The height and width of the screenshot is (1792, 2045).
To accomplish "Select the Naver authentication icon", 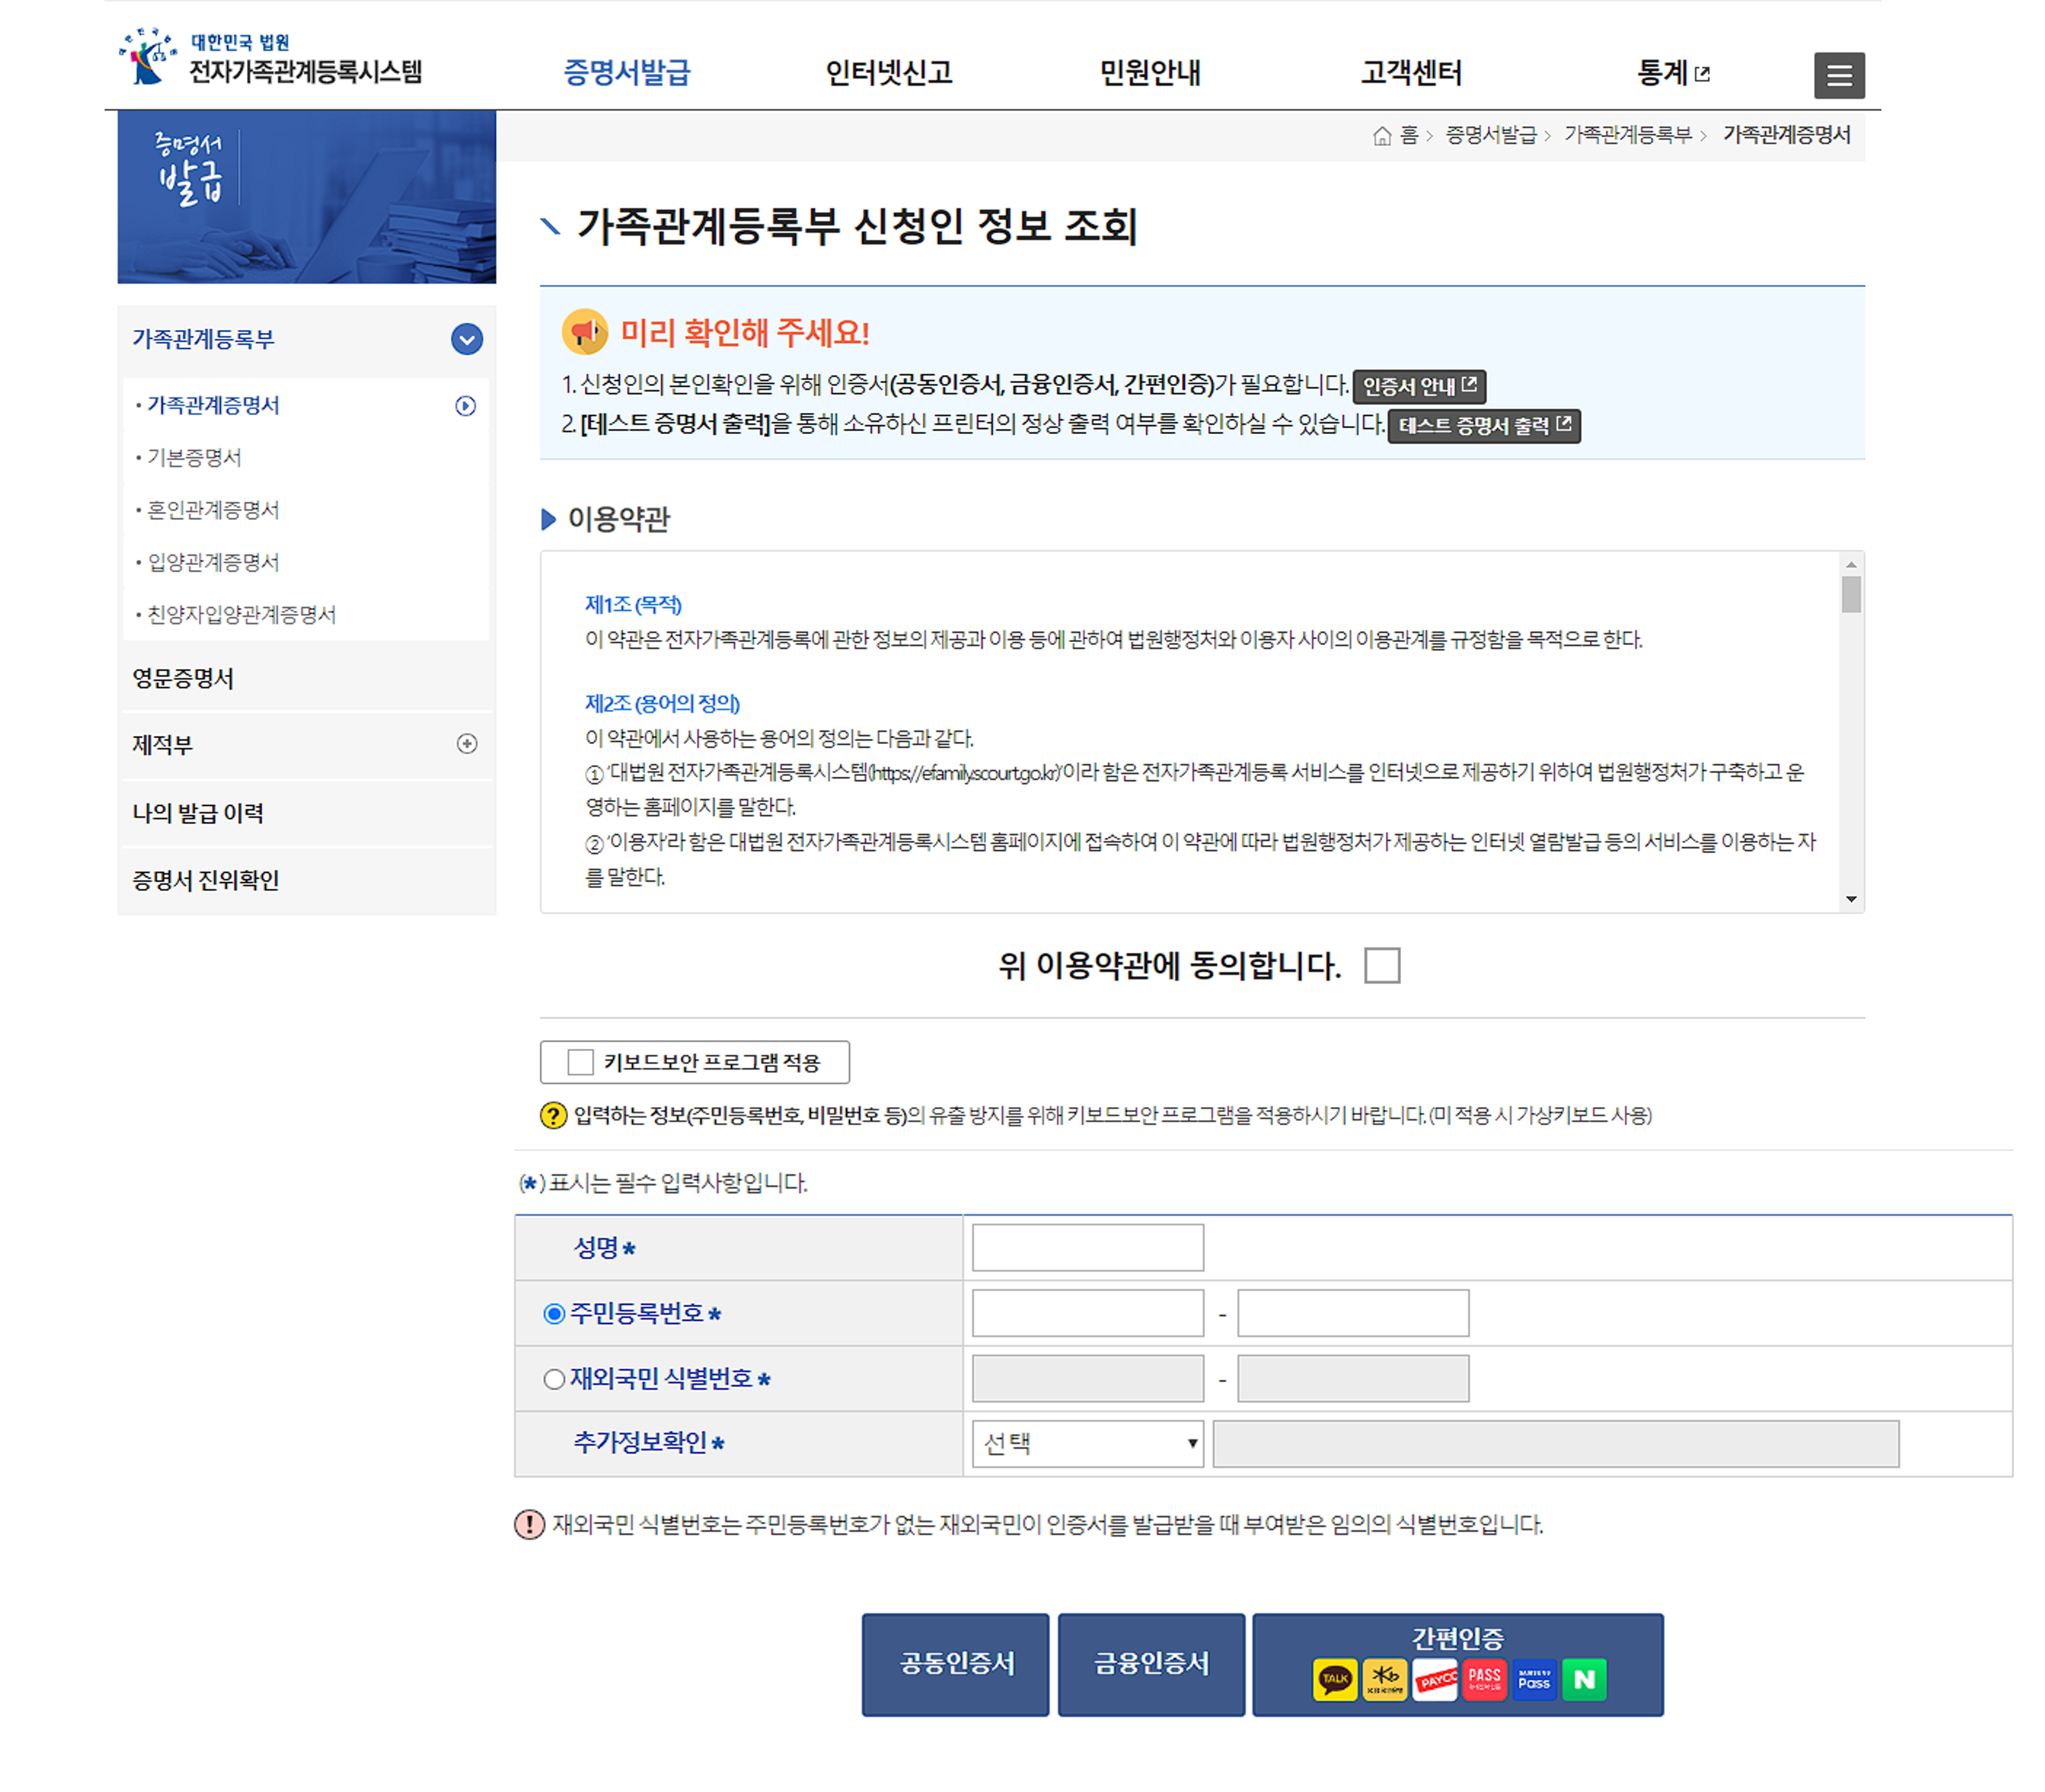I will 1584,1680.
